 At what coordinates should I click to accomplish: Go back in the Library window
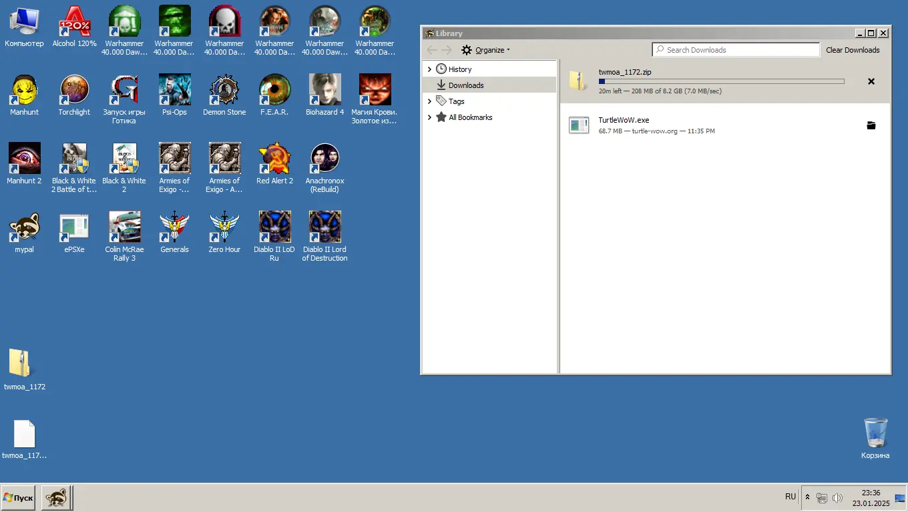[x=432, y=50]
